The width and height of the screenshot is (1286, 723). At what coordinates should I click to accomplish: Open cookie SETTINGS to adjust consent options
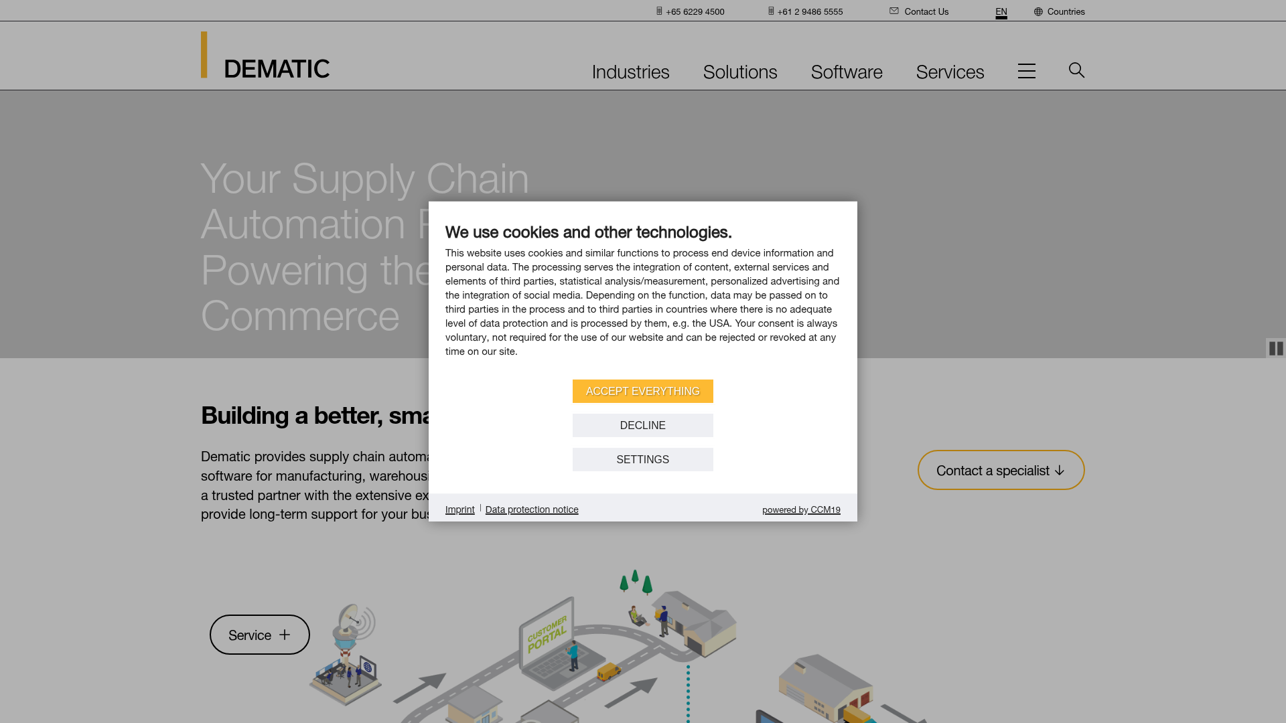(x=642, y=459)
